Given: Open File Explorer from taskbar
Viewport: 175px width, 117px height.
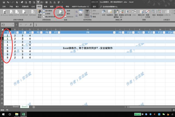Looking at the screenshot, I should coord(17,114).
